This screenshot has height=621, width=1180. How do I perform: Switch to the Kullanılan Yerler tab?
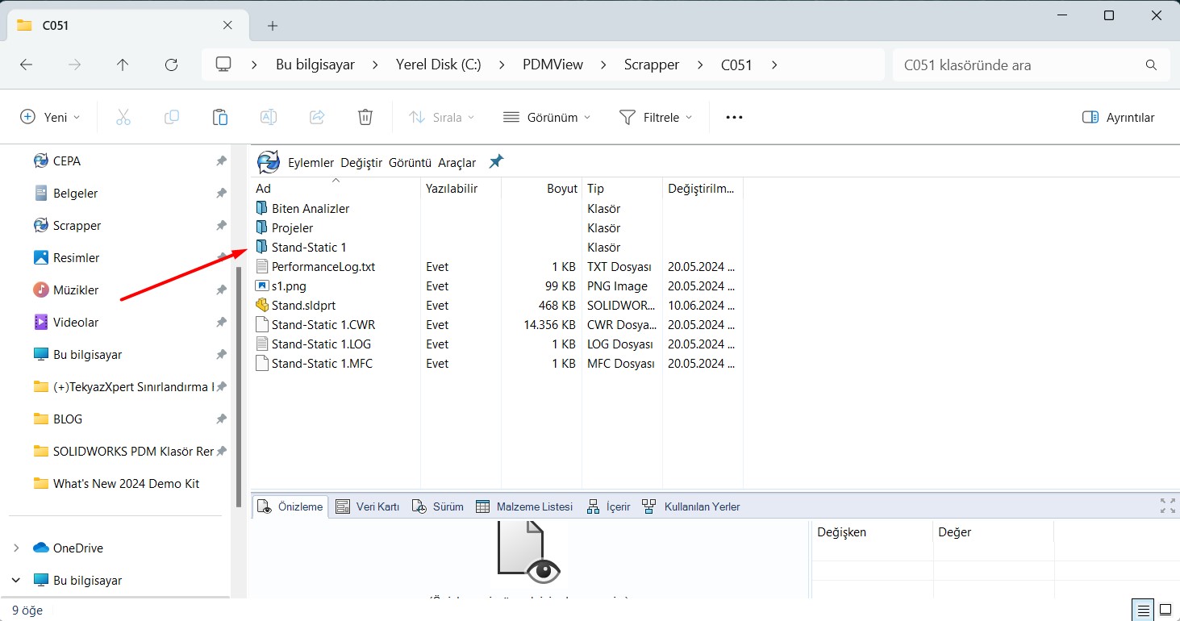(x=691, y=506)
